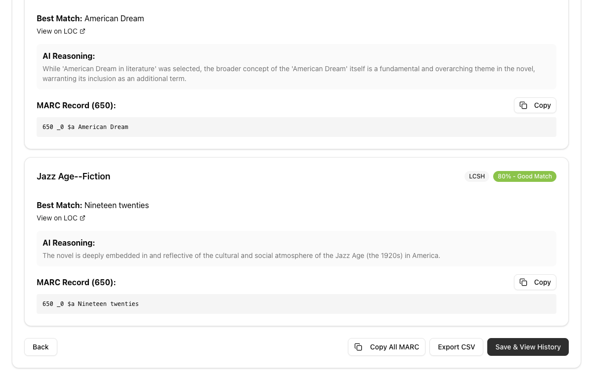Viewport: 593px width, 384px height.
Task: Open the View on LOC link under Best Match American Dream
Action: pyautogui.click(x=57, y=31)
